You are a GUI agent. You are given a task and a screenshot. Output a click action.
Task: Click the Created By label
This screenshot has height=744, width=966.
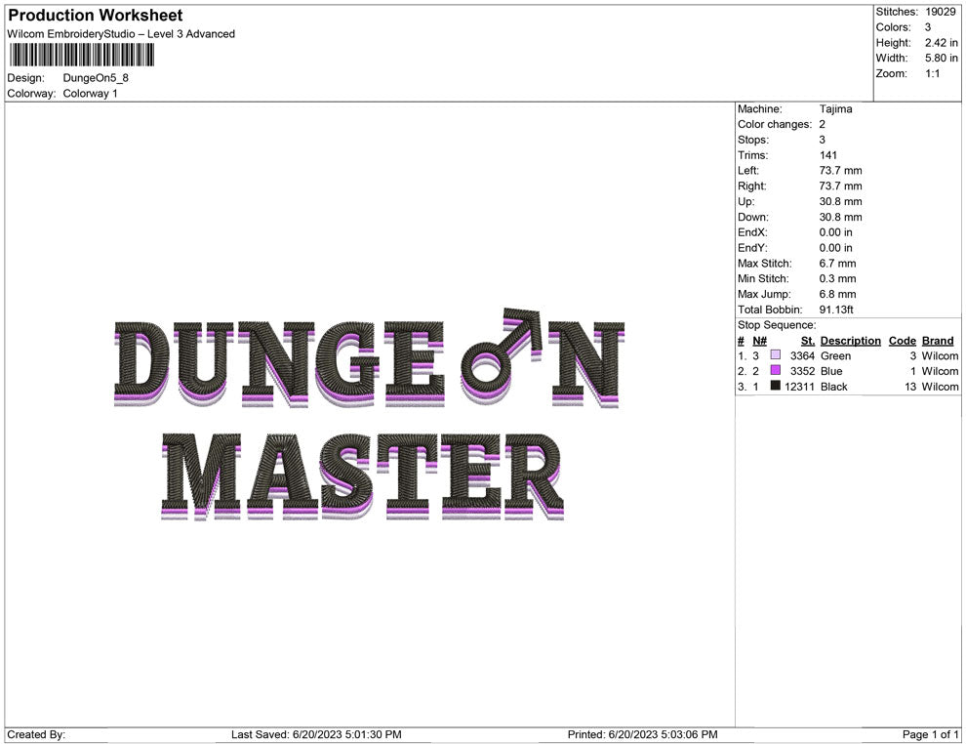tap(36, 734)
